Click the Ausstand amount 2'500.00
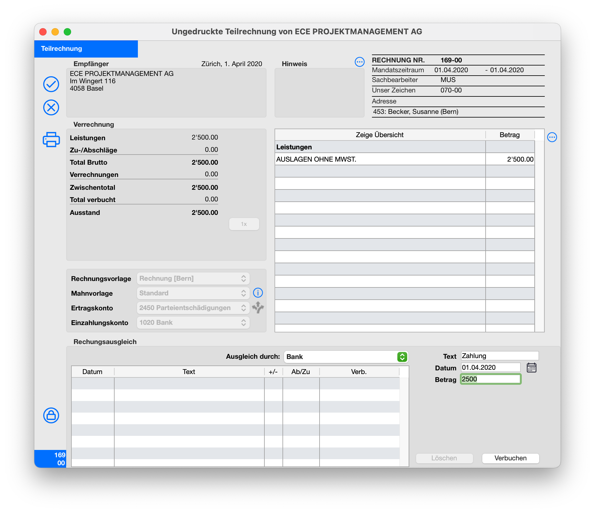The image size is (595, 513). pos(205,213)
